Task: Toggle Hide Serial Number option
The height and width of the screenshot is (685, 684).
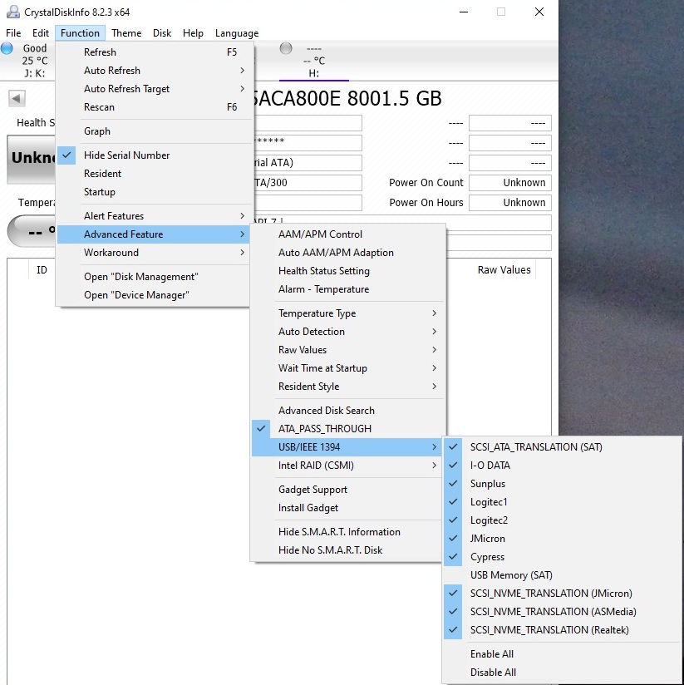Action: click(x=155, y=155)
